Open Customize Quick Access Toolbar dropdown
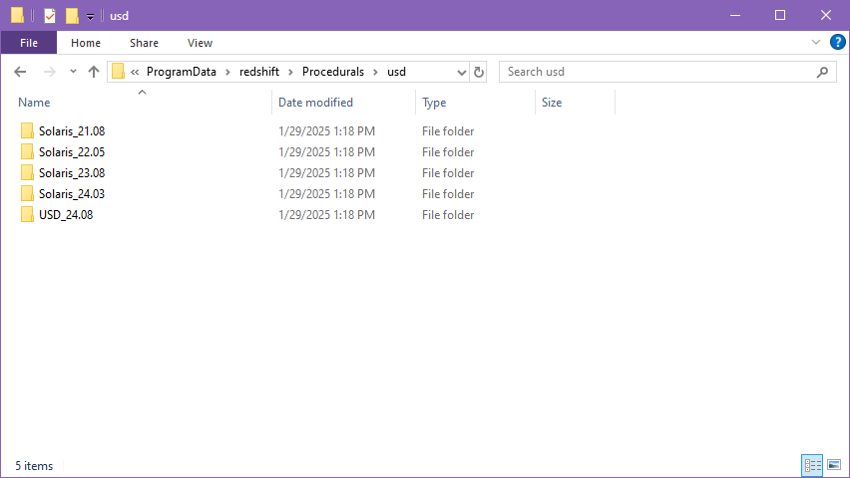This screenshot has width=850, height=478. coord(90,16)
